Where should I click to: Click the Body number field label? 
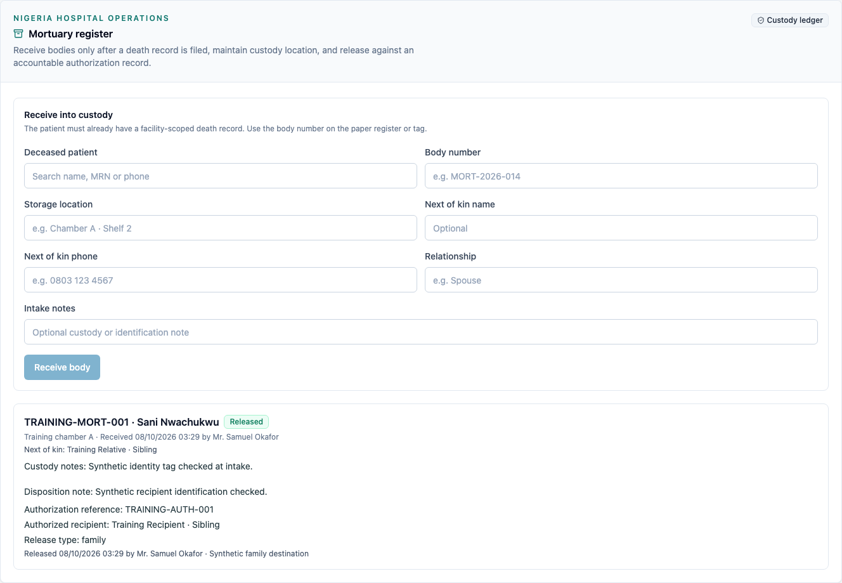pos(453,152)
